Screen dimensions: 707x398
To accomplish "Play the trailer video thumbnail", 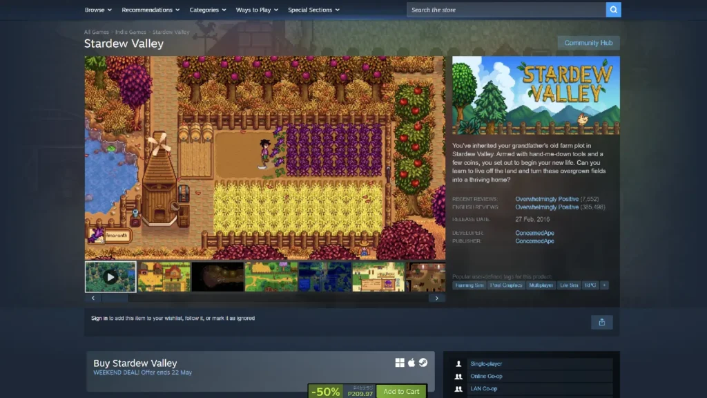I will (x=110, y=276).
